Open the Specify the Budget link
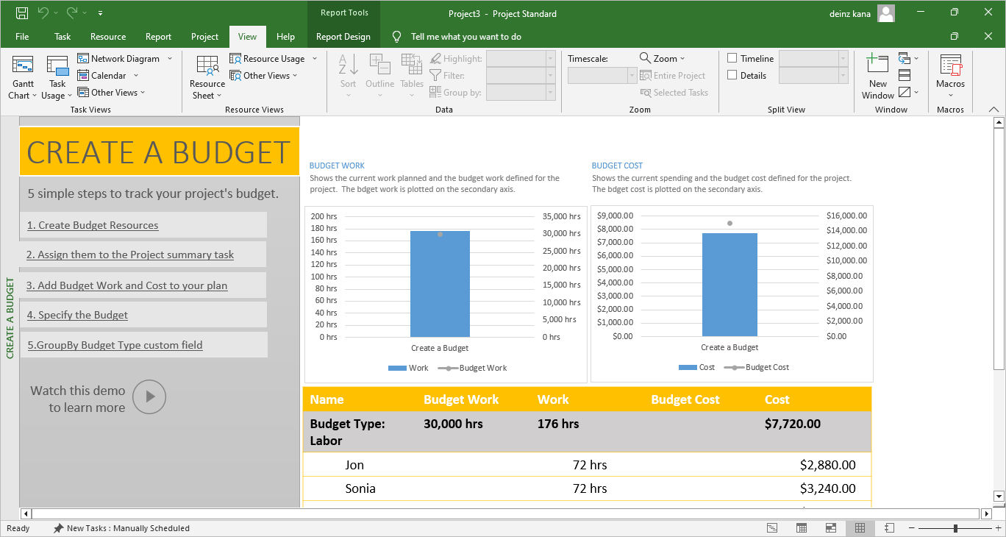 [x=77, y=315]
